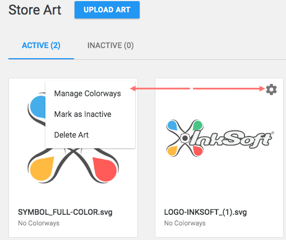286x240 pixels.
Task: Select Mark as Inactive menu option
Action: pyautogui.click(x=82, y=114)
